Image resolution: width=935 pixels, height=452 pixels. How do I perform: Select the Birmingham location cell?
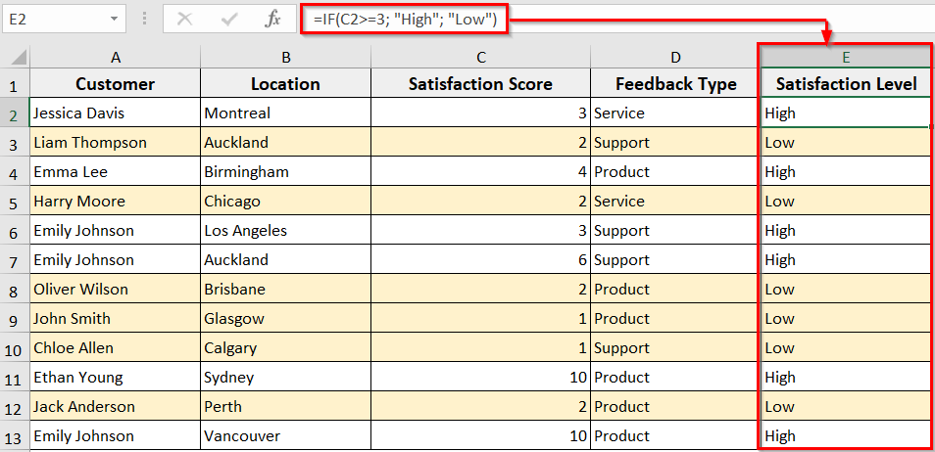[x=285, y=172]
